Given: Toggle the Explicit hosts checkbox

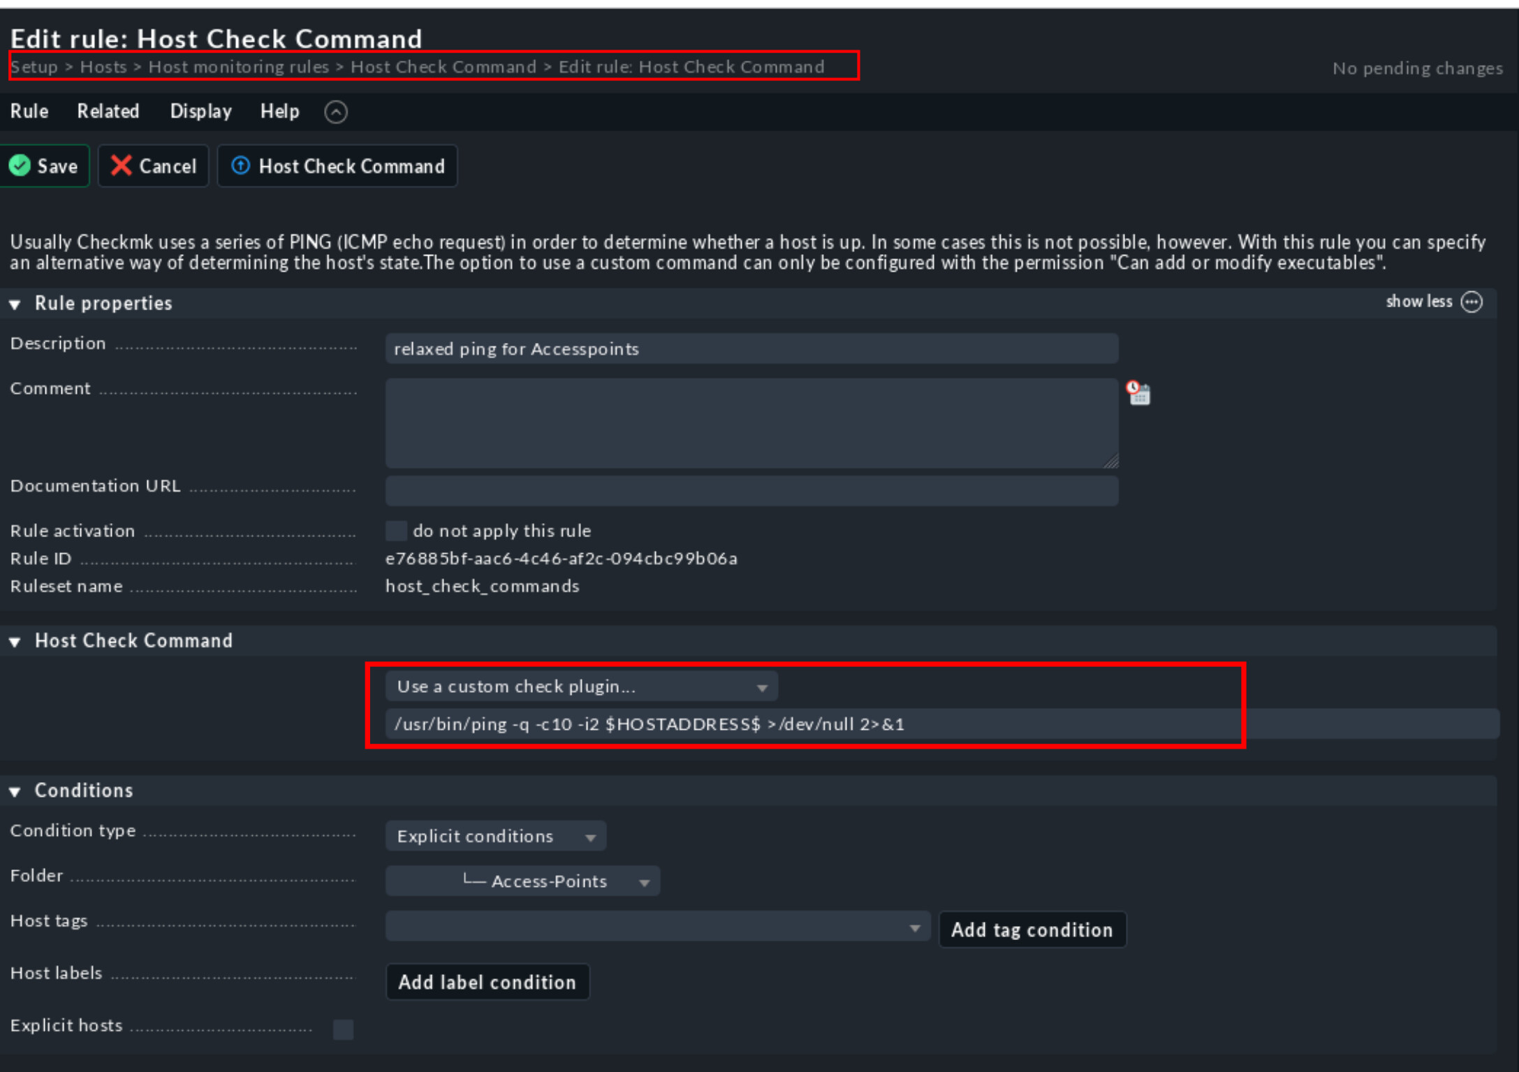Looking at the screenshot, I should pos(343,1029).
